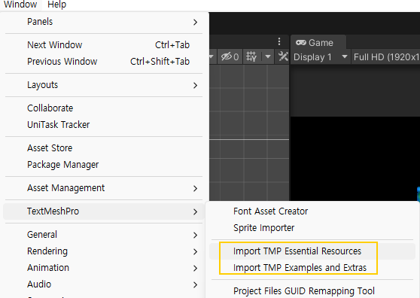
Task: Open the Full HD resolution dropdown
Action: (x=385, y=57)
